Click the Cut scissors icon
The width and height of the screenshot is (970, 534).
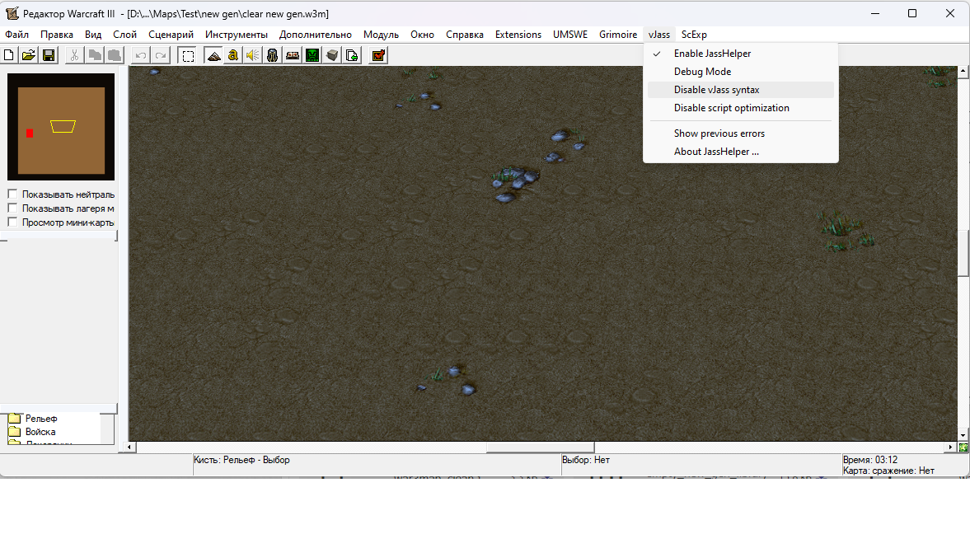(x=74, y=56)
